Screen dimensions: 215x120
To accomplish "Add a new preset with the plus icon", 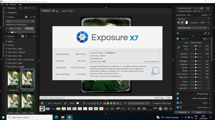I will [x=34, y=36].
